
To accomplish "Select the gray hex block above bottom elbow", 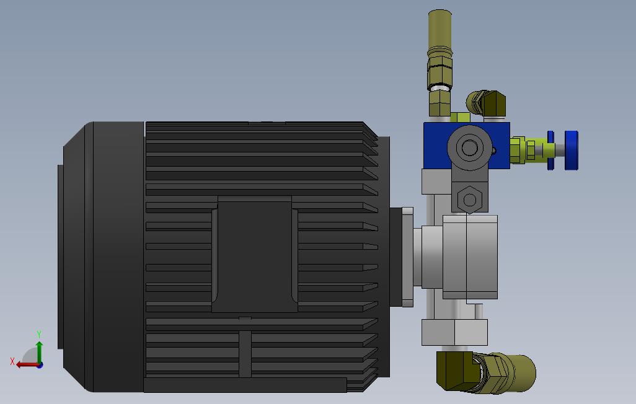I will click(454, 332).
